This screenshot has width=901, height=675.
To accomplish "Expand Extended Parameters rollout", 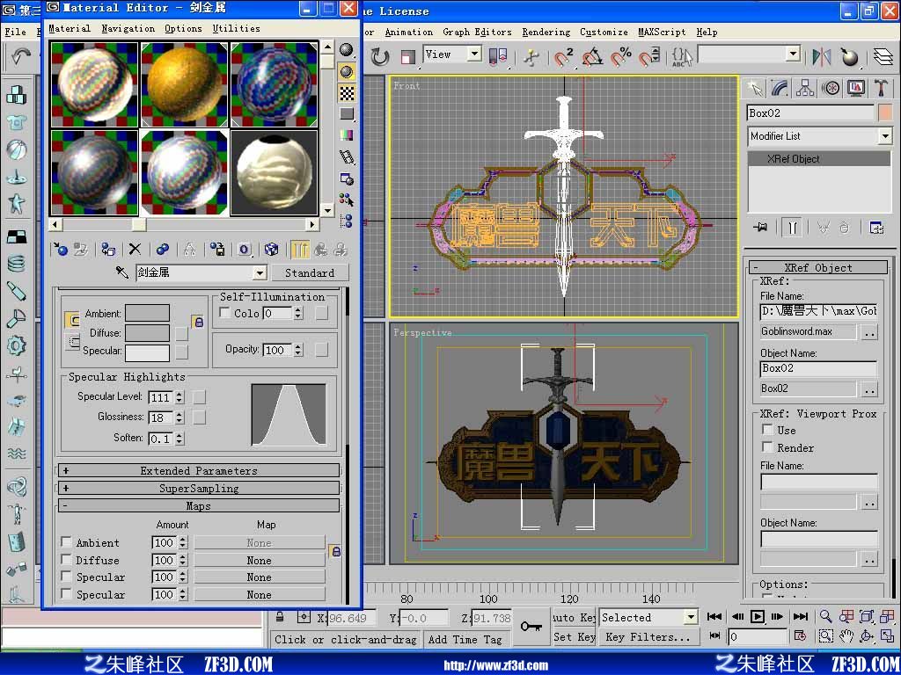I will [x=199, y=471].
